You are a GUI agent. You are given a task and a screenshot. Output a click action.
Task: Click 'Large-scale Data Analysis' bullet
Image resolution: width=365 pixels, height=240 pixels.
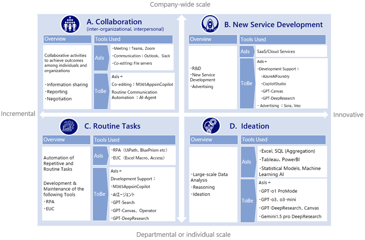(209, 178)
